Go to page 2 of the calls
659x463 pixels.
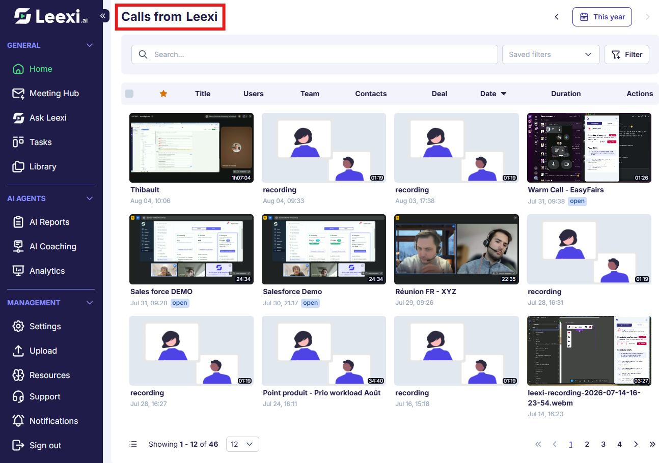[x=587, y=444]
